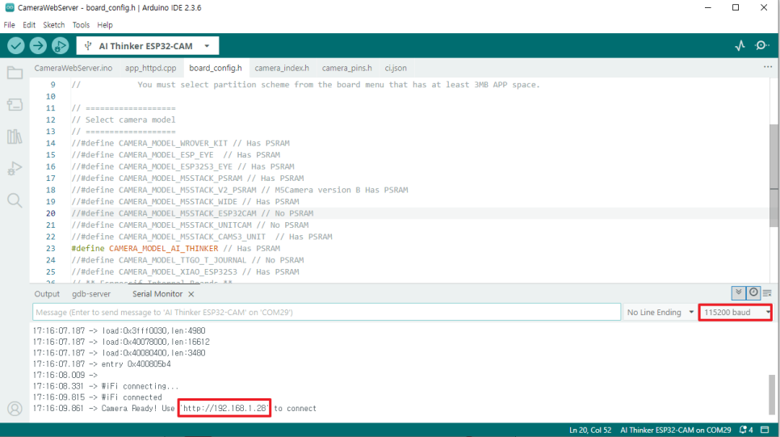Click the 'WiFi connecting...' log line
The width and height of the screenshot is (780, 437).
pos(106,386)
